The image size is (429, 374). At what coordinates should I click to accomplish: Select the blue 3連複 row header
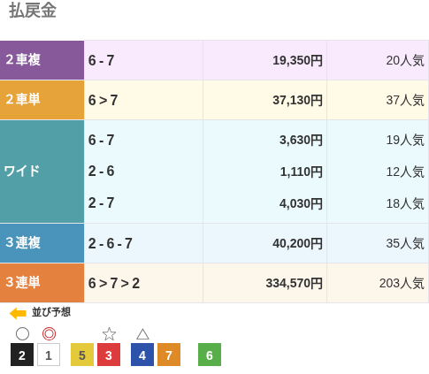pyautogui.click(x=42, y=243)
